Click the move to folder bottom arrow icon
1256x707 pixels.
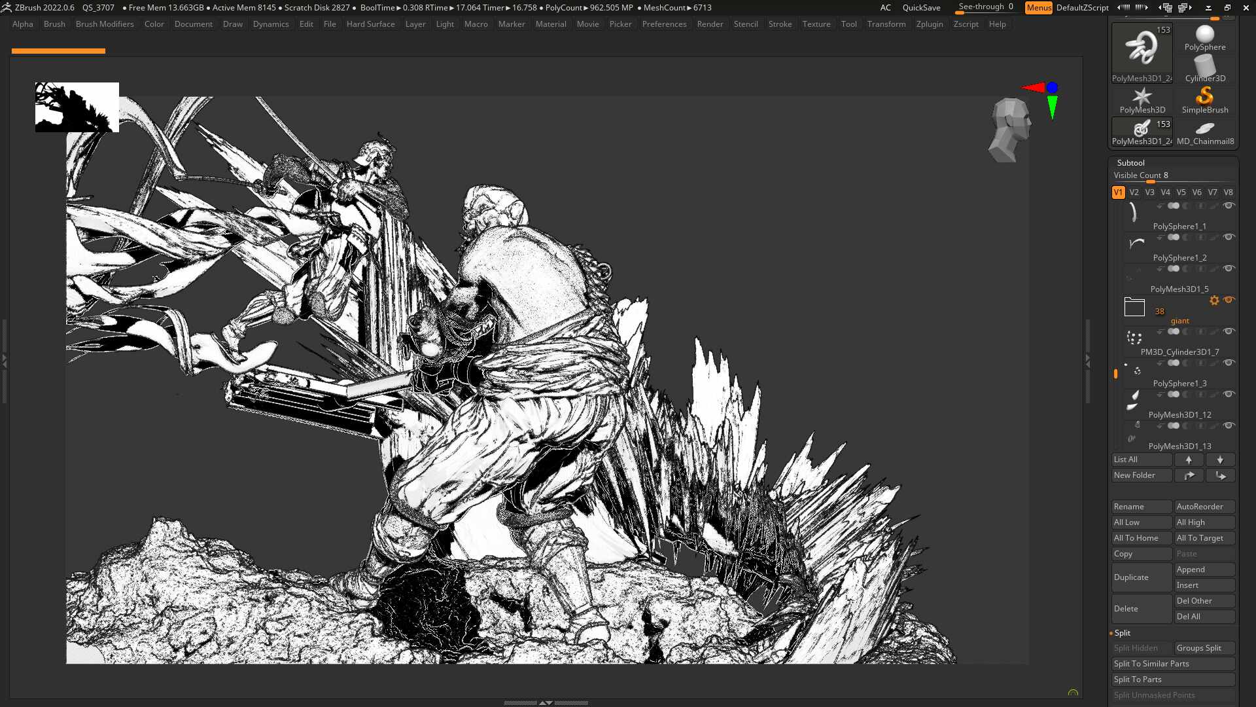coord(1220,475)
